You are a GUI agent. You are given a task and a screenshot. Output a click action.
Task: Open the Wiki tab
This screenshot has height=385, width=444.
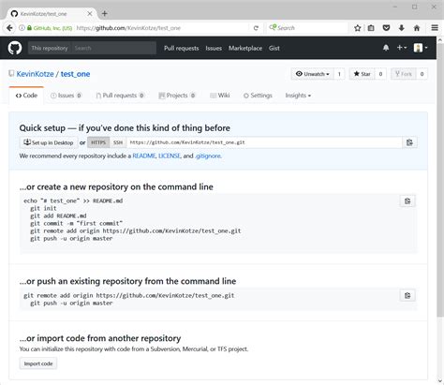click(x=220, y=96)
